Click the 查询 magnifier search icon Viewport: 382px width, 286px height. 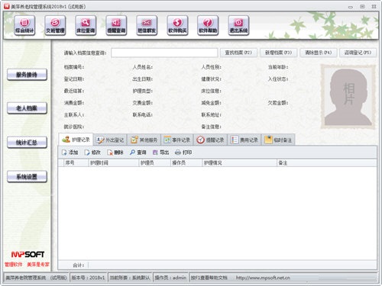point(138,153)
